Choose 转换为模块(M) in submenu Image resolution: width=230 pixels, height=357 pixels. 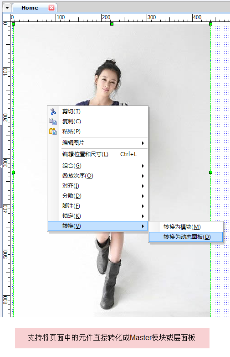pyautogui.click(x=186, y=227)
